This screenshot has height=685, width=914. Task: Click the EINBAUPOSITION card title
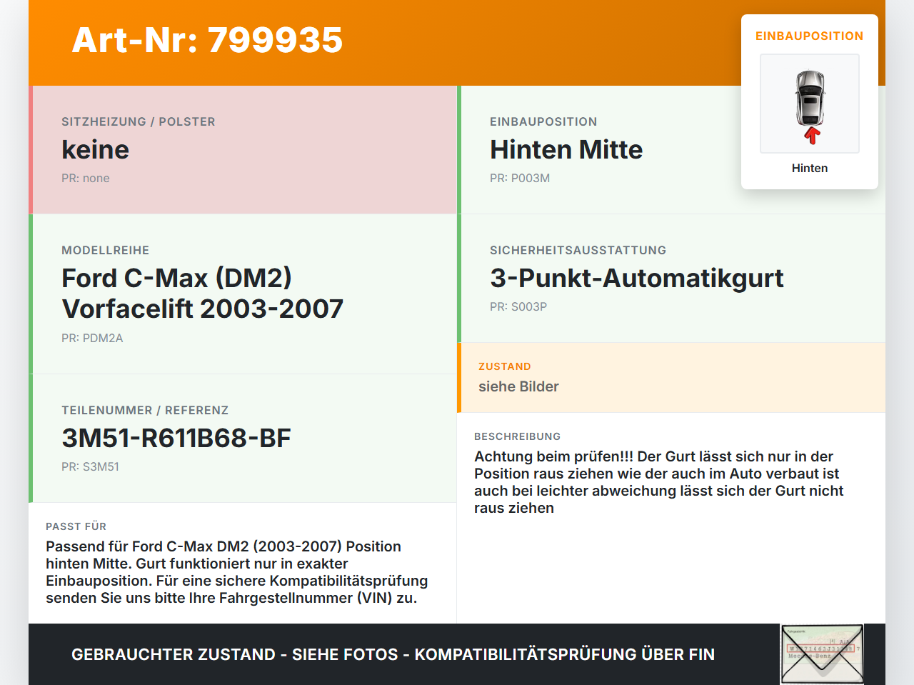pyautogui.click(x=810, y=36)
